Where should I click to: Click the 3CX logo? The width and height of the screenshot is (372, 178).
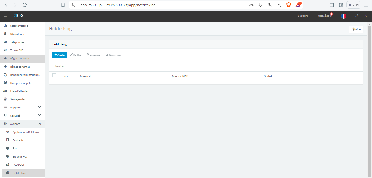coord(19,16)
